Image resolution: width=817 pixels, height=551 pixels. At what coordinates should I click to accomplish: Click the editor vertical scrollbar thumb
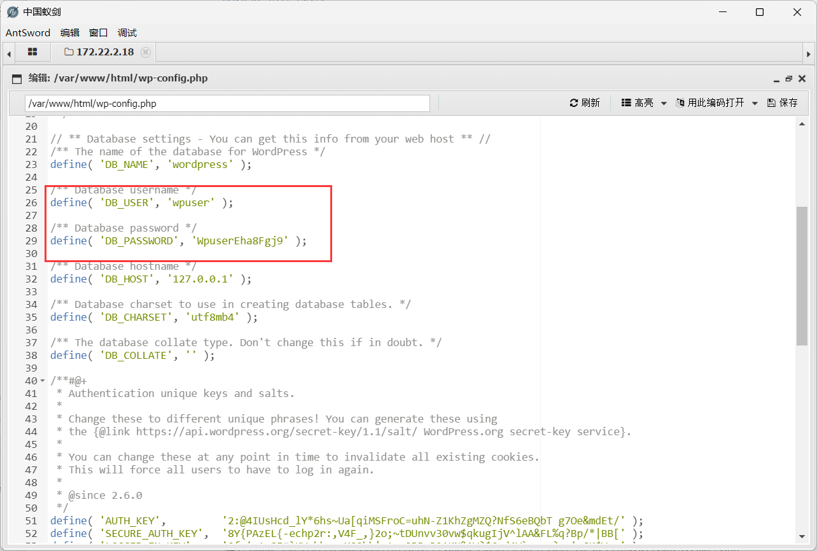coord(801,275)
